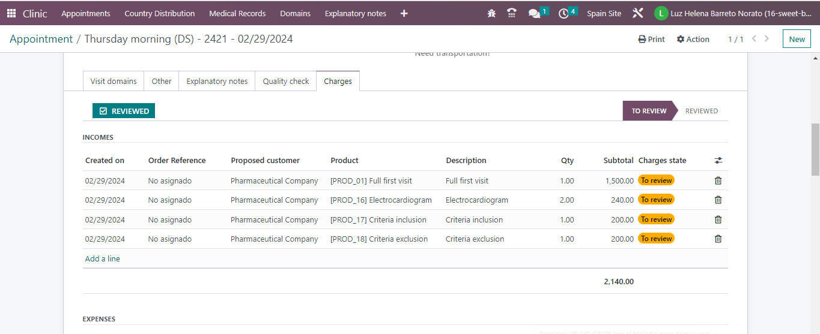Viewport: 820px width, 334px height.
Task: Sort by Proposed customer column
Action: [266, 161]
